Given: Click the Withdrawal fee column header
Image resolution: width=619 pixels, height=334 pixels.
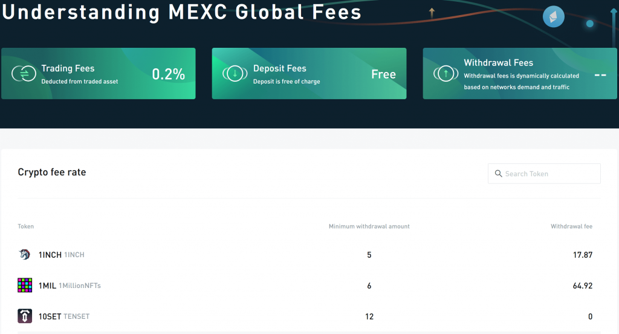Looking at the screenshot, I should pos(572,226).
